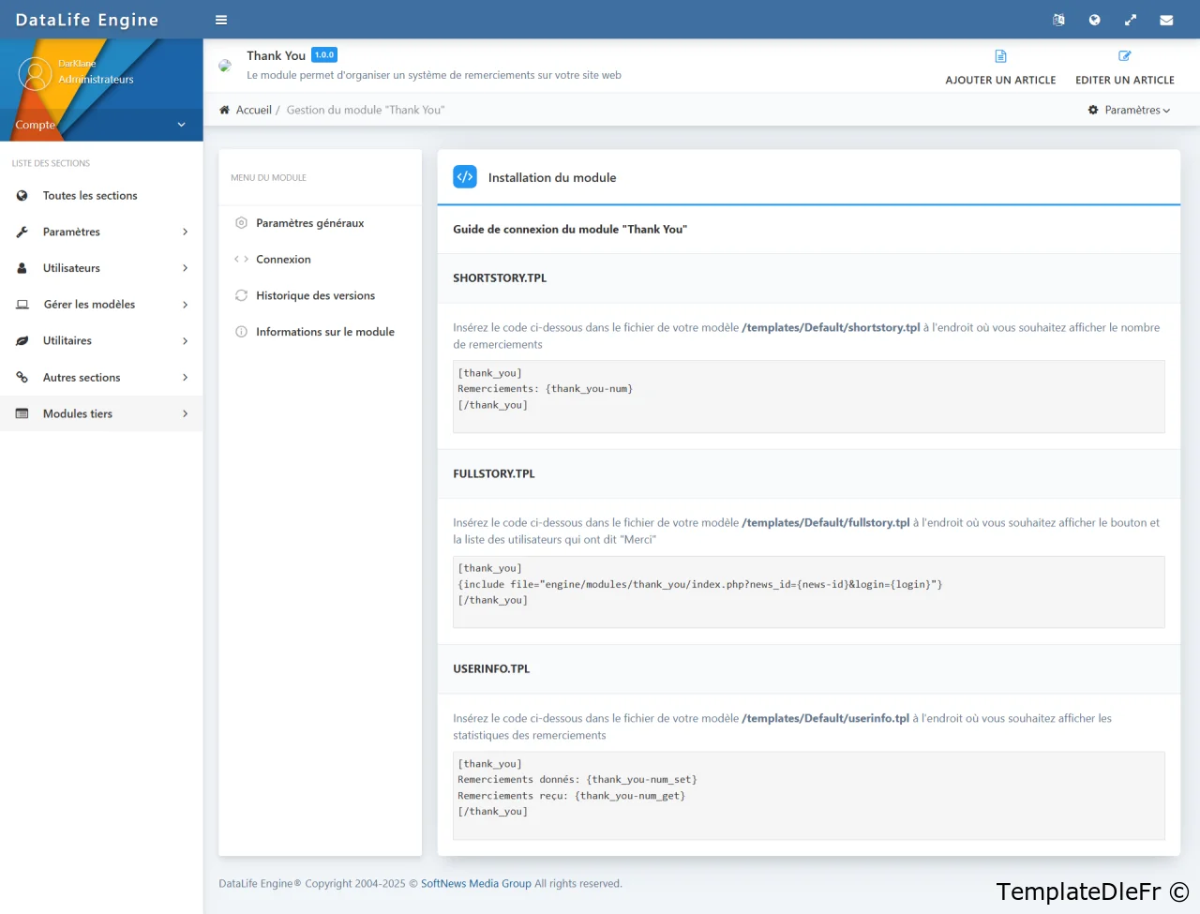The height and width of the screenshot is (914, 1200).
Task: Click the Editer un article pencil icon
Action: pyautogui.click(x=1124, y=56)
